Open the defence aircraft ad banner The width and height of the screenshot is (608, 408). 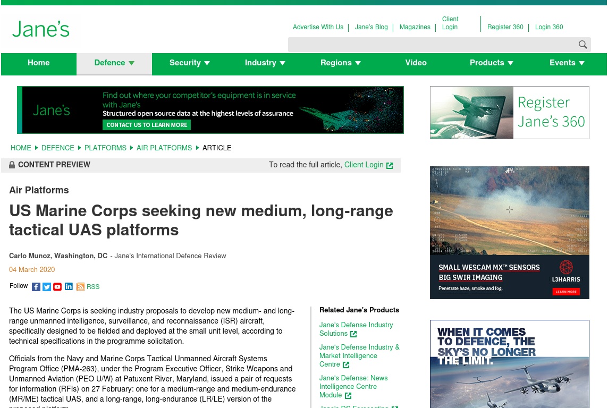[510, 364]
